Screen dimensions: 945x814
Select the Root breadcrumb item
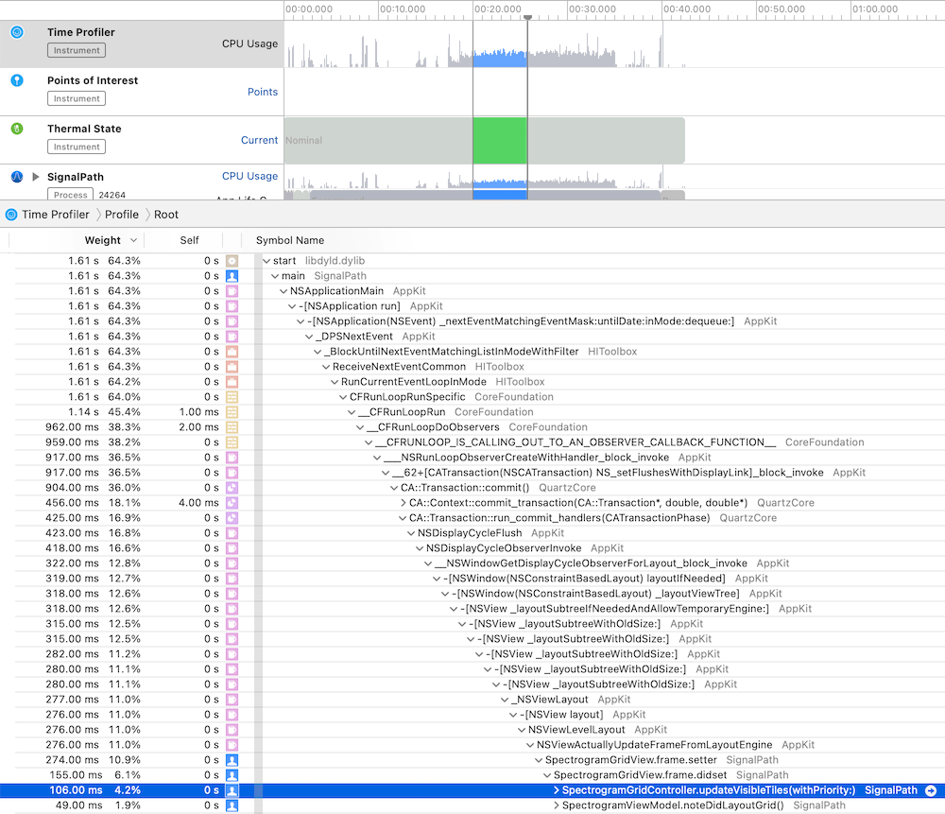tap(165, 214)
